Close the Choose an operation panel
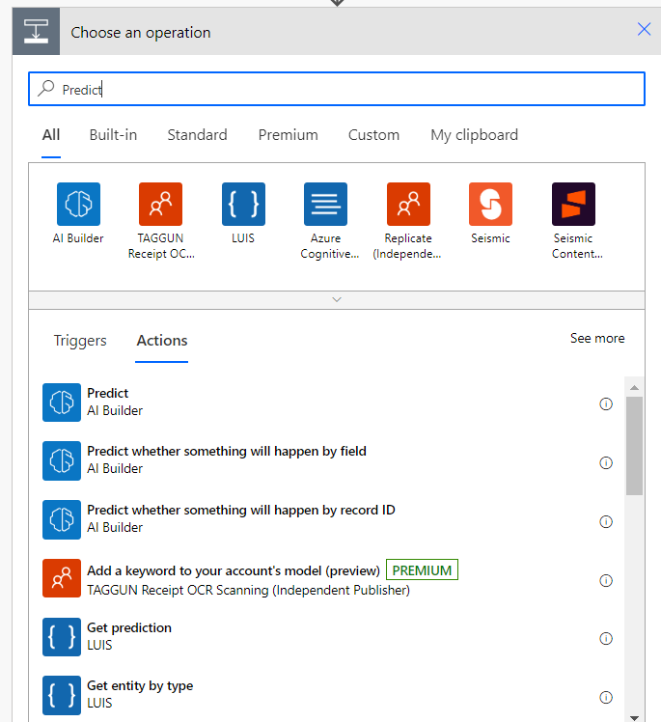 644,30
